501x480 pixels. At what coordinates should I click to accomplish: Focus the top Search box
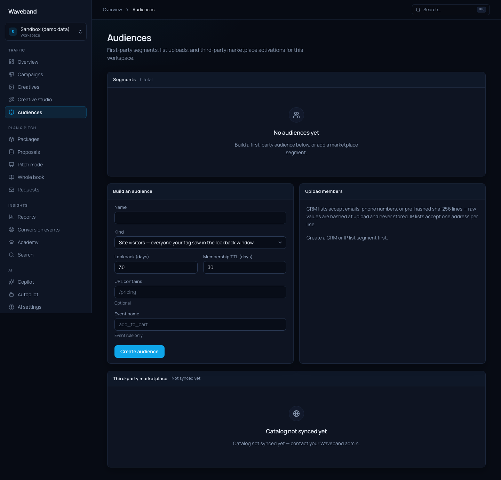[451, 10]
